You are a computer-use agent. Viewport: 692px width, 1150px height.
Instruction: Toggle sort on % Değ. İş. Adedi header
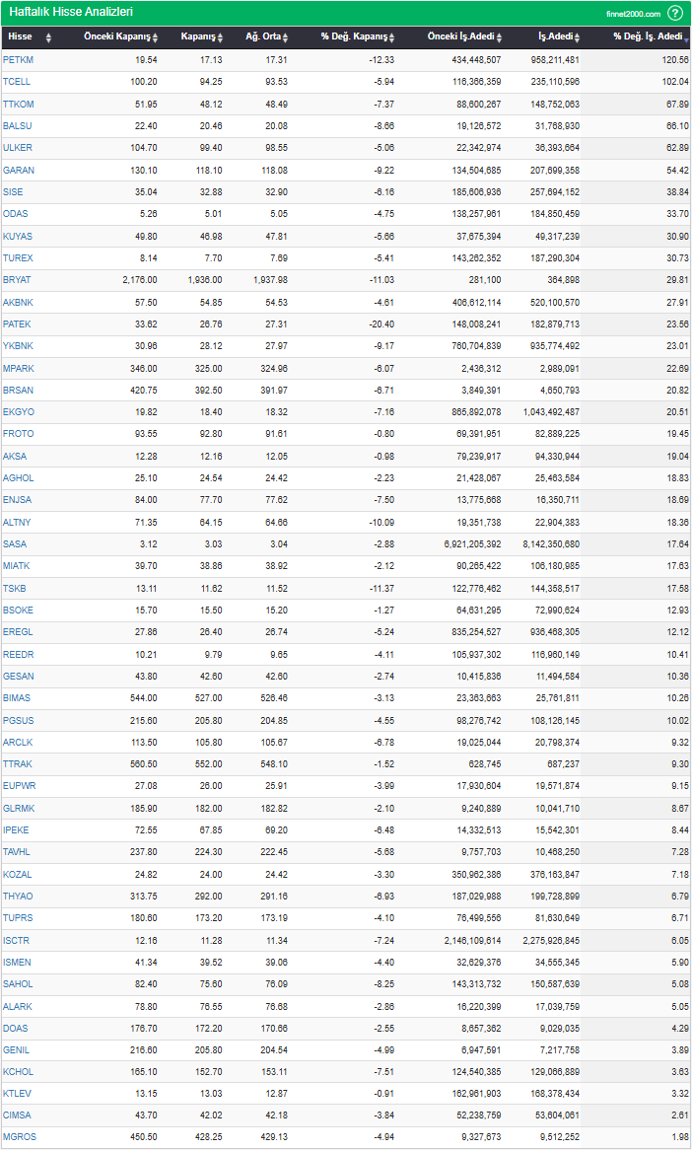tap(686, 37)
